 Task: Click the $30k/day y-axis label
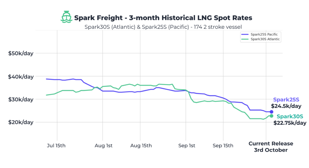coord(21,99)
